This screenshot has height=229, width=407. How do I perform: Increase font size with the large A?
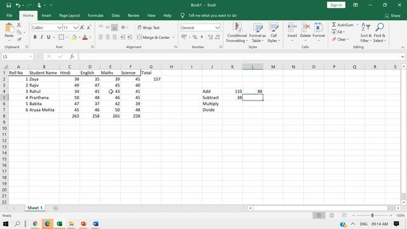(82, 27)
